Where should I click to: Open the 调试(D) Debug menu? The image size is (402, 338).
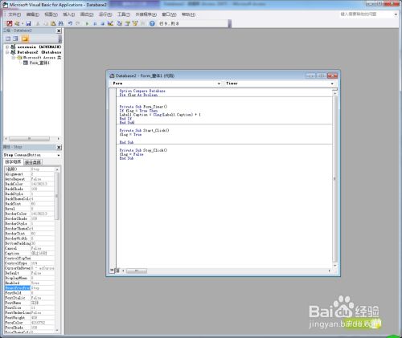tap(87, 14)
